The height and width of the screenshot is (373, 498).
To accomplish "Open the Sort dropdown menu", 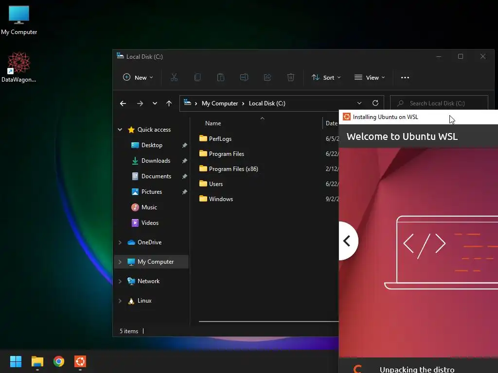I will [326, 77].
